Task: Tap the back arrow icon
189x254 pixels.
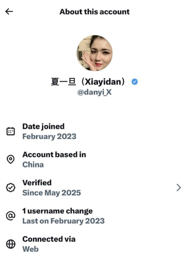Action: coord(9,11)
